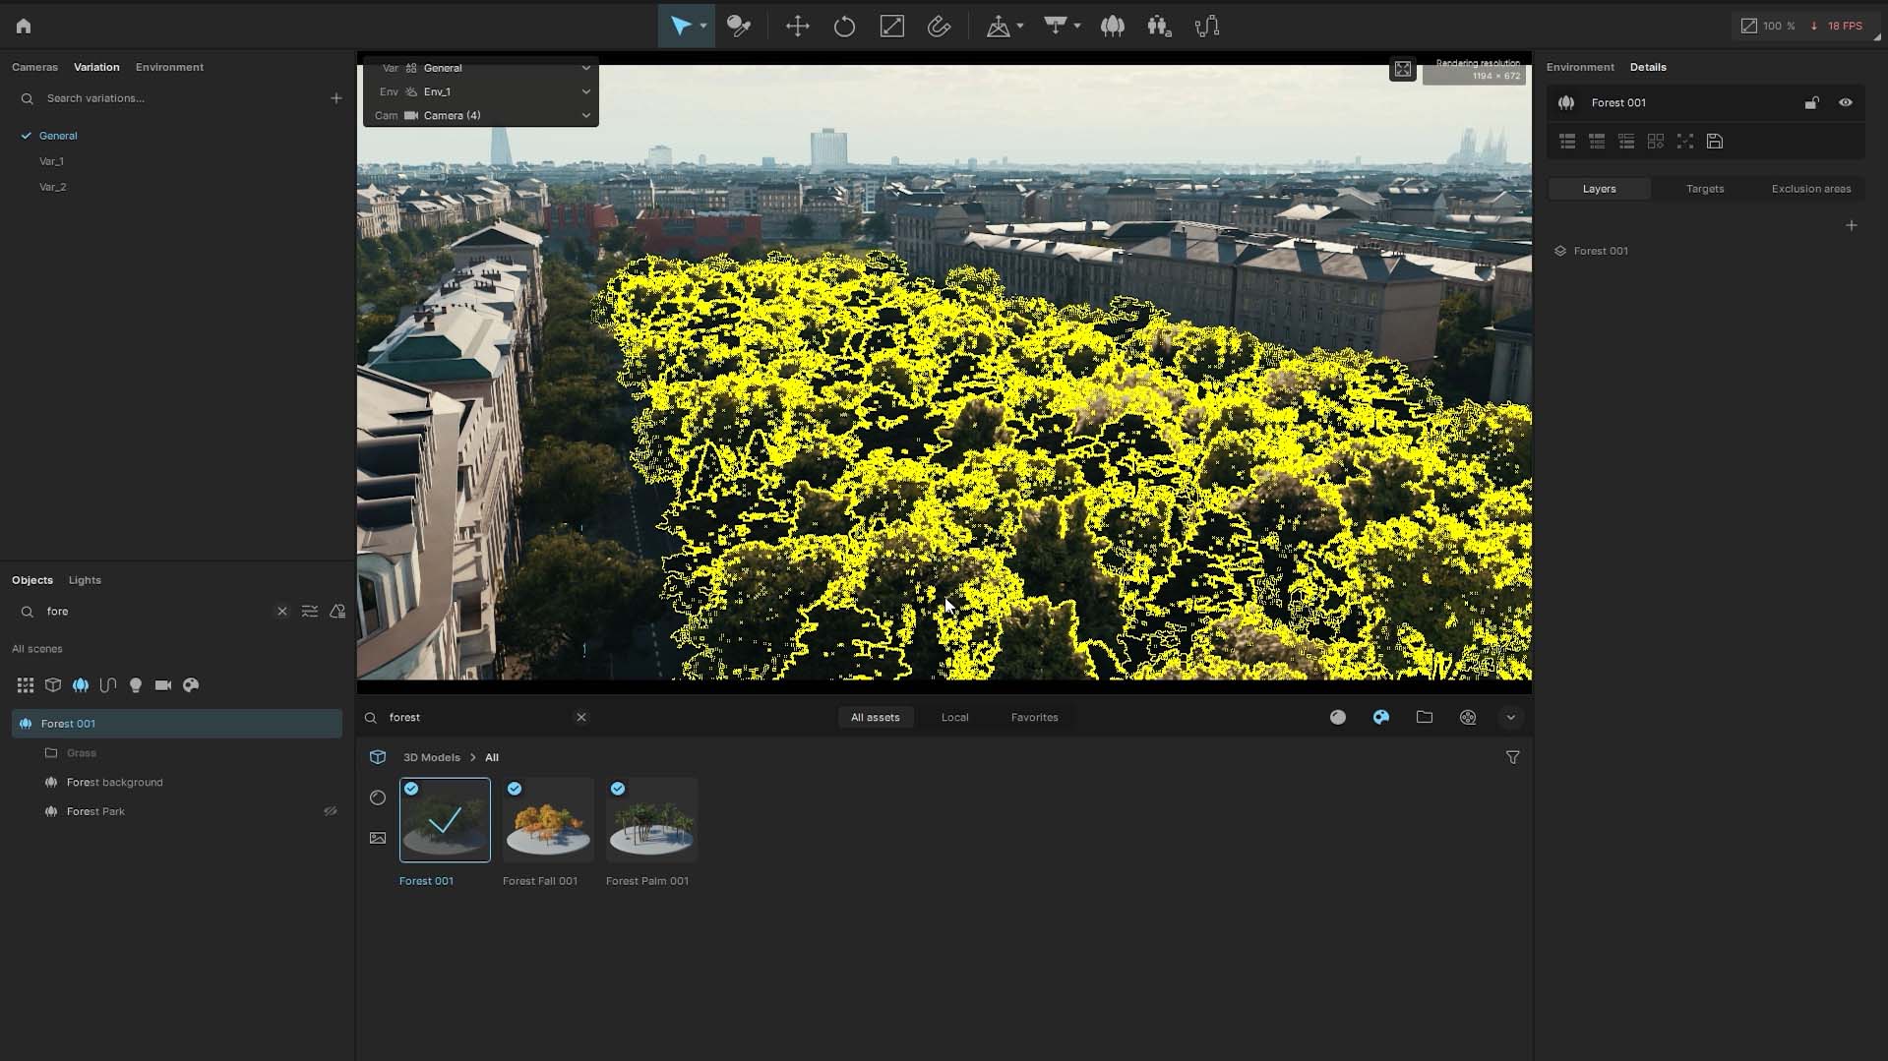Open the Vegetation scatter tool
This screenshot has height=1061, width=1888.
pyautogui.click(x=1113, y=27)
